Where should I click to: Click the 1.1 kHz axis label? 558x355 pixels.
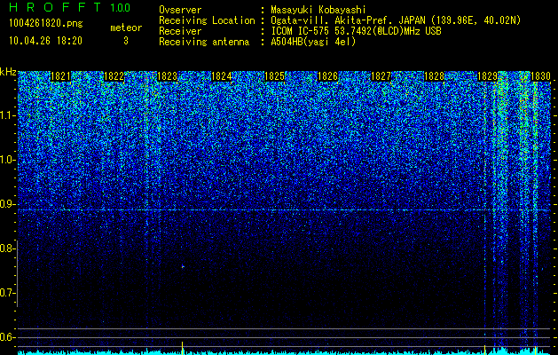(8, 115)
